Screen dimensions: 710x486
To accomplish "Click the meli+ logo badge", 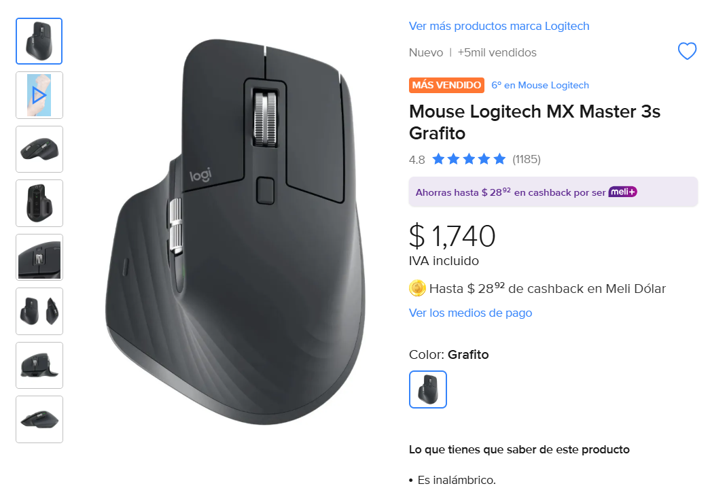I will coord(622,192).
